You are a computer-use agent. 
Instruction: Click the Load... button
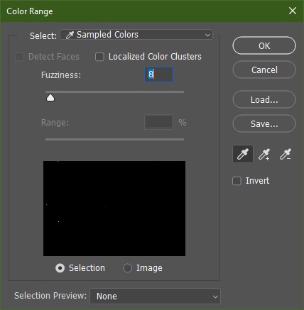click(264, 99)
